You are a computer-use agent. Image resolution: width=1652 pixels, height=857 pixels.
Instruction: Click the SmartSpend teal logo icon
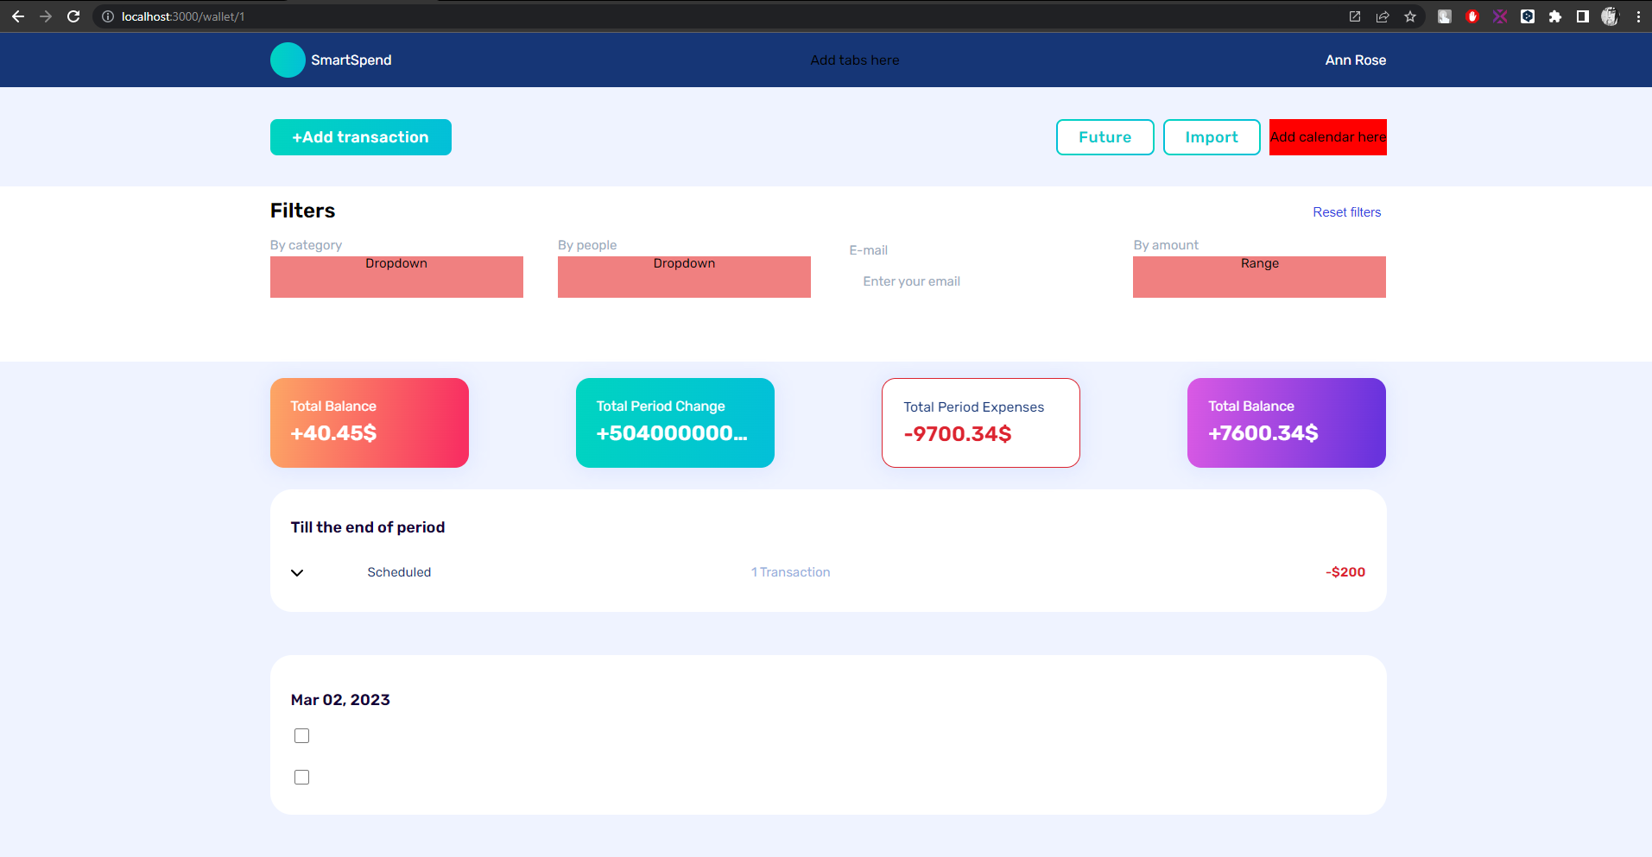pos(288,60)
